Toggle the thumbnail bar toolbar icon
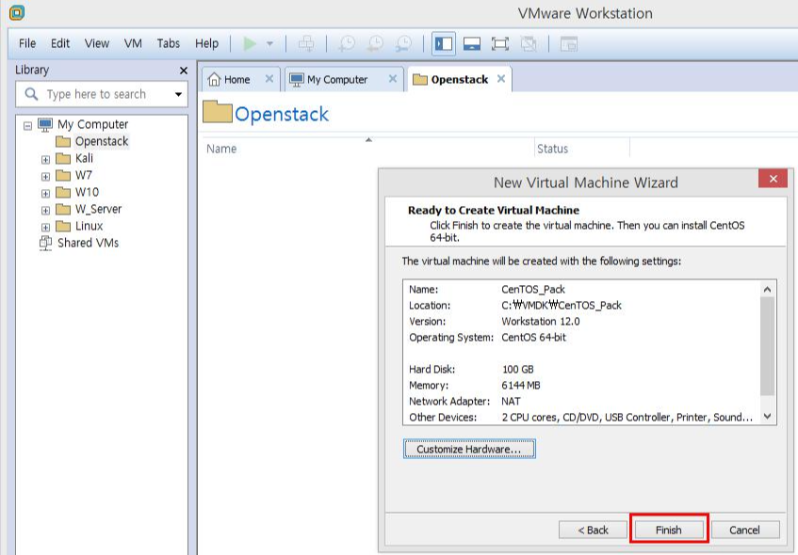 click(472, 44)
